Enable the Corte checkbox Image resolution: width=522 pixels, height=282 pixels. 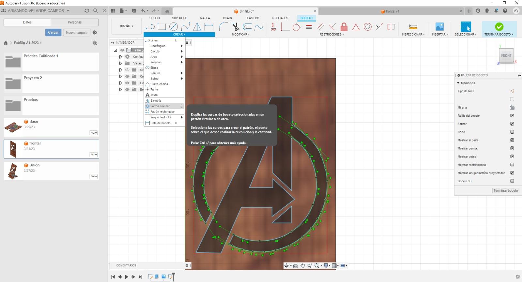pyautogui.click(x=512, y=132)
